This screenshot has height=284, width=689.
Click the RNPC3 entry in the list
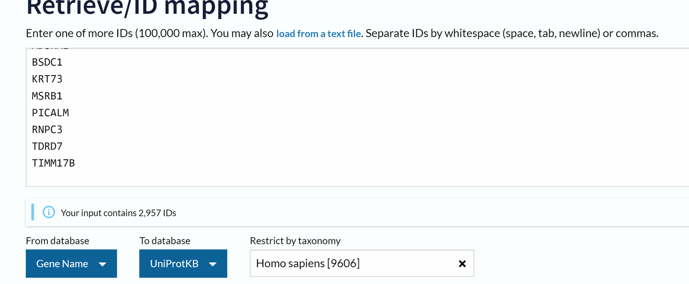(47, 130)
